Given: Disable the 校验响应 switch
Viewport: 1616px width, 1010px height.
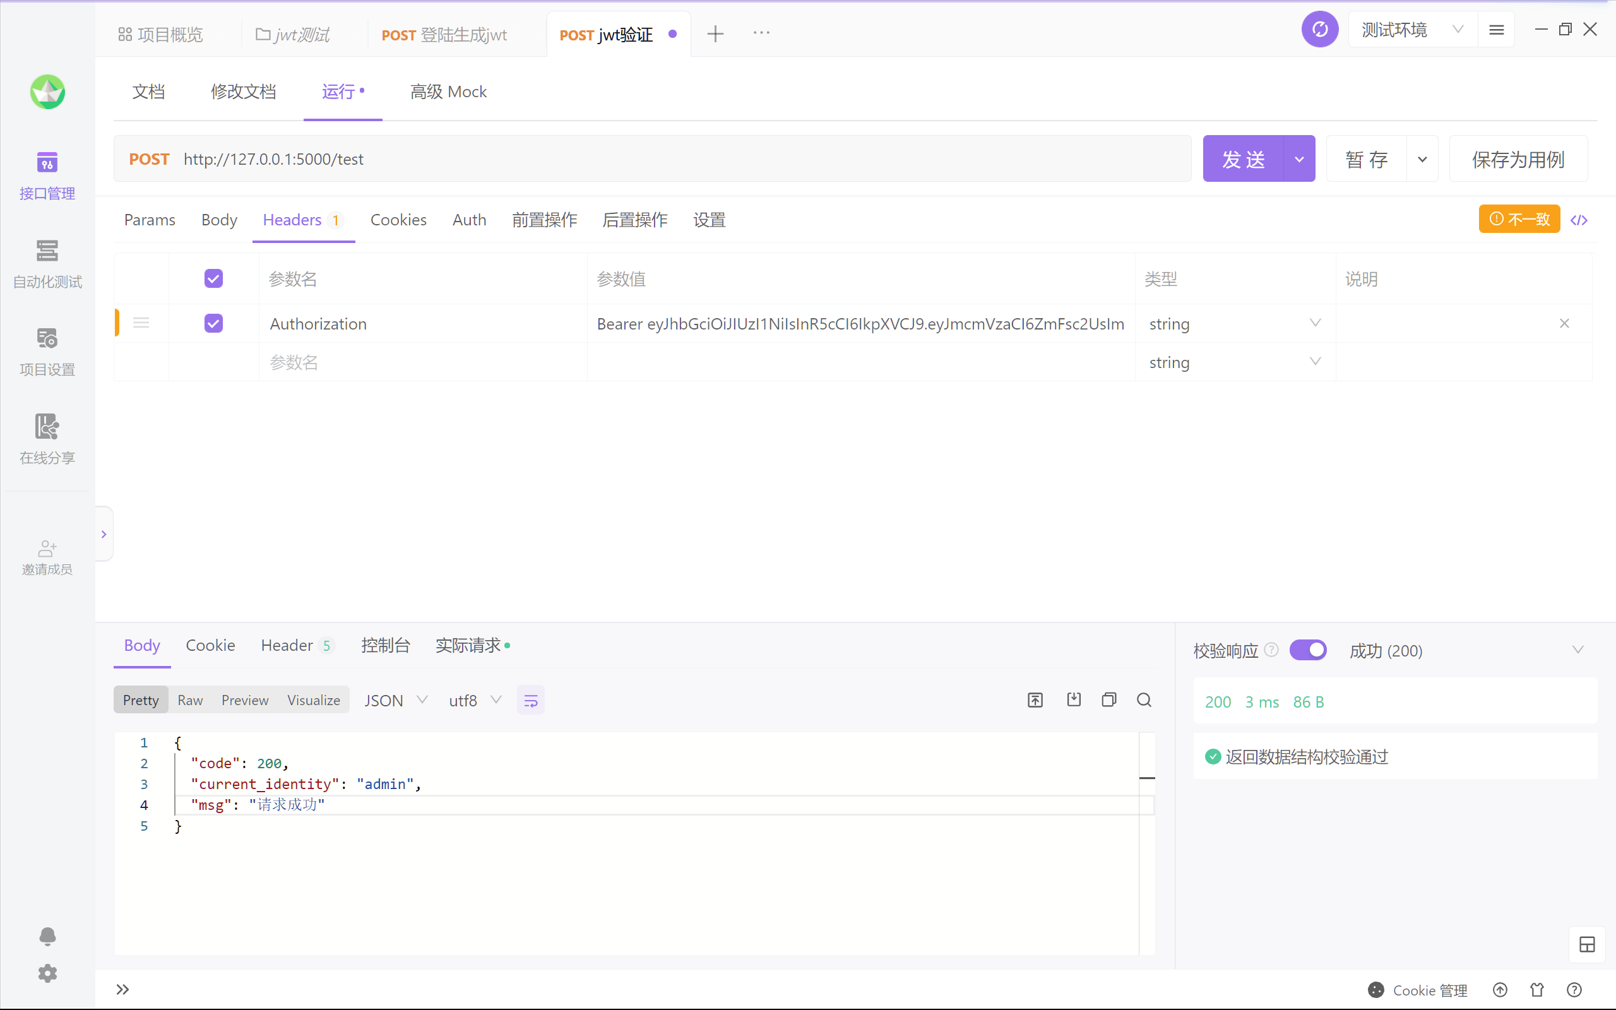Looking at the screenshot, I should click(1307, 650).
